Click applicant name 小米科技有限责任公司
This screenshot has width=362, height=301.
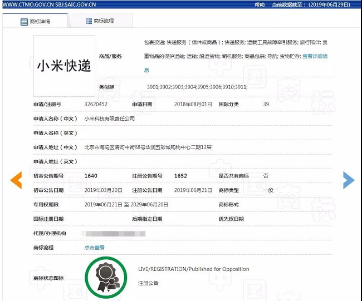(109, 119)
